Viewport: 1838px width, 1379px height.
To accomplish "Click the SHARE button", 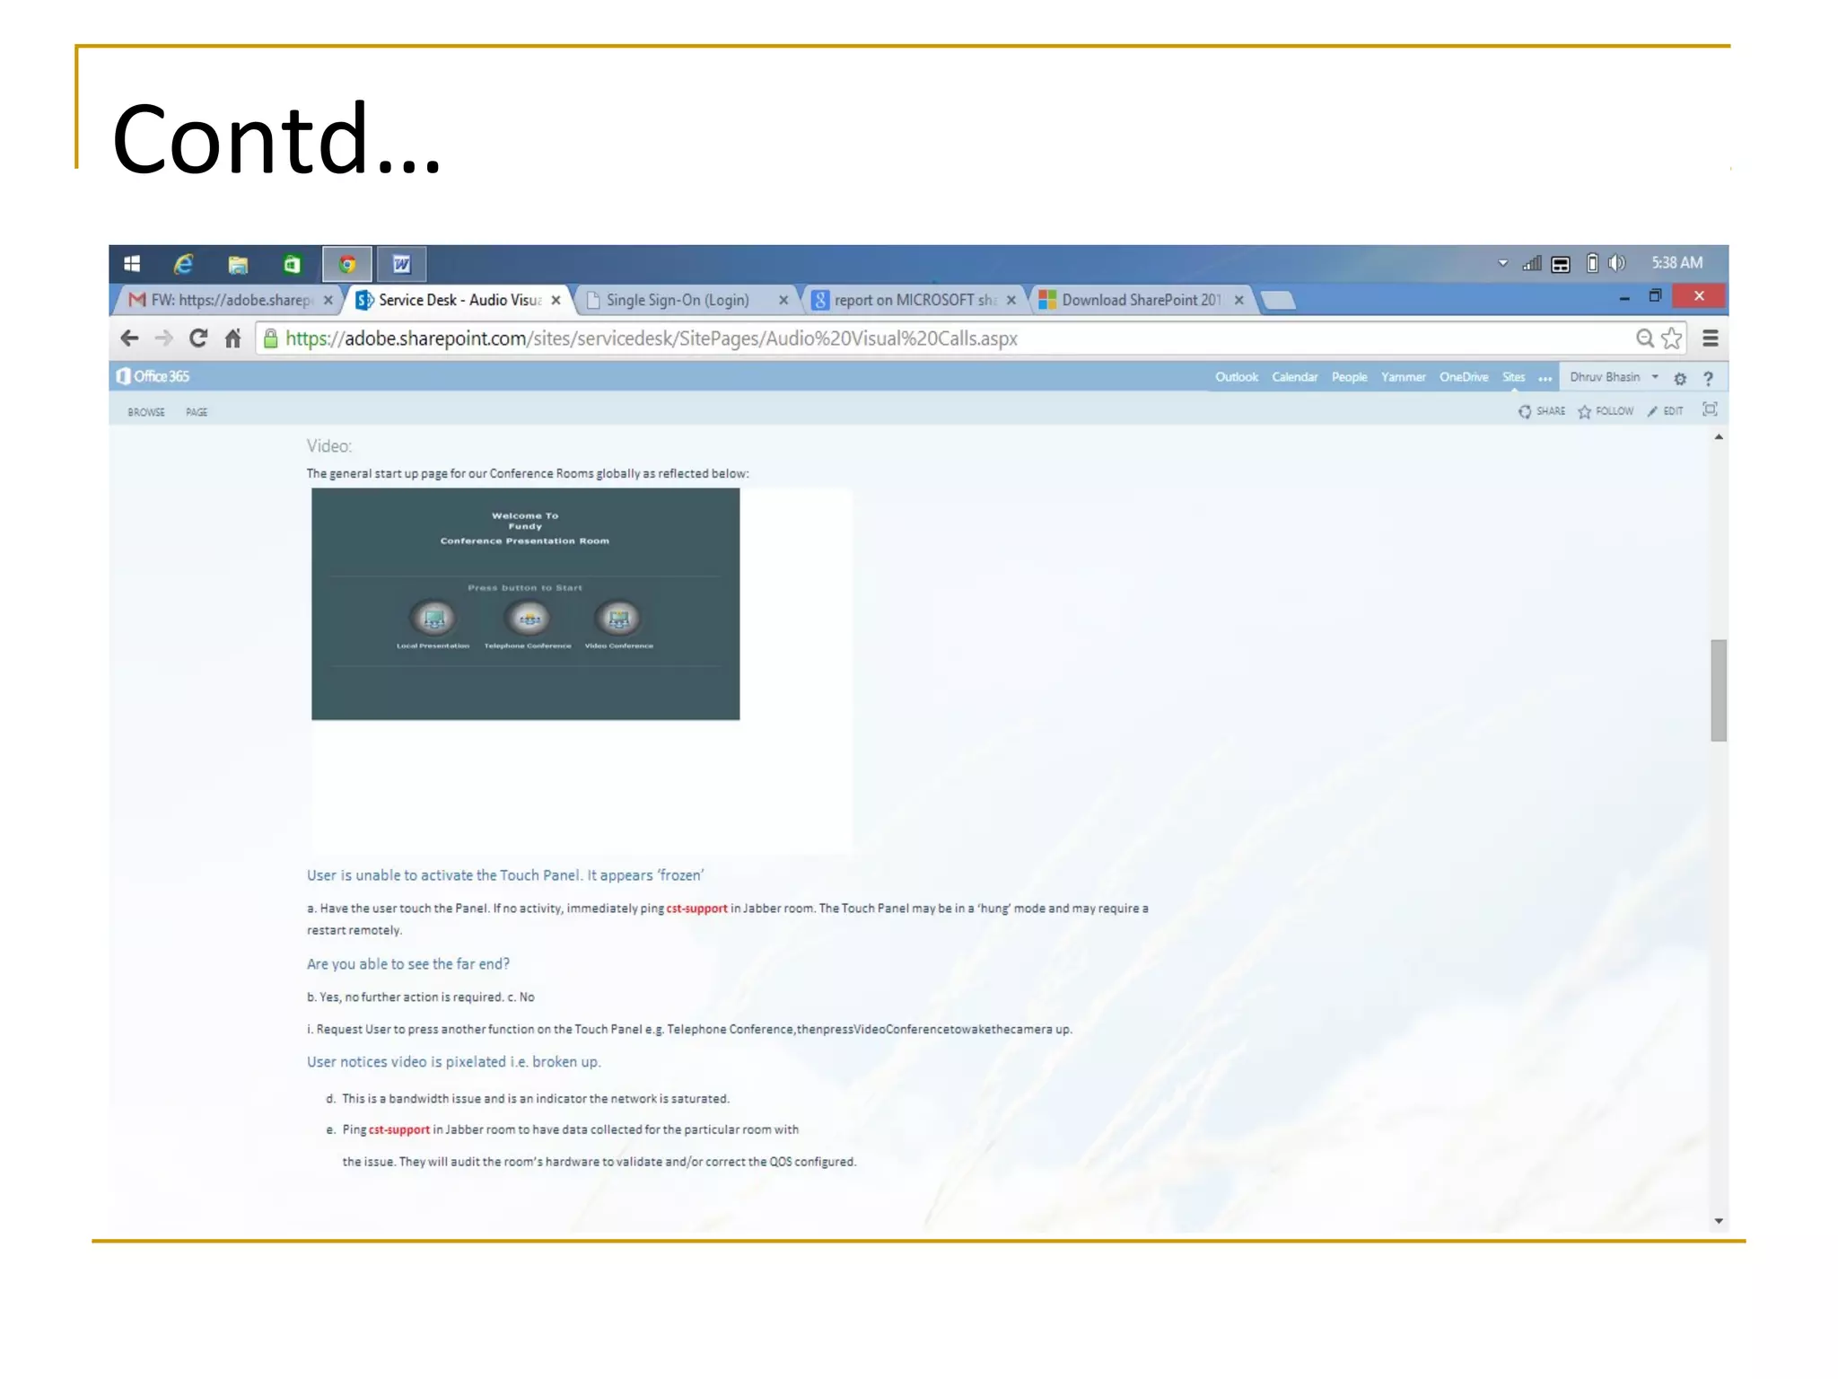I will pos(1542,411).
